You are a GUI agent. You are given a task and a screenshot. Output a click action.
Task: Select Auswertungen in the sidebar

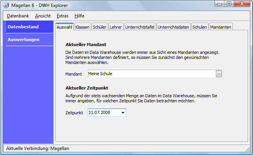pyautogui.click(x=30, y=40)
